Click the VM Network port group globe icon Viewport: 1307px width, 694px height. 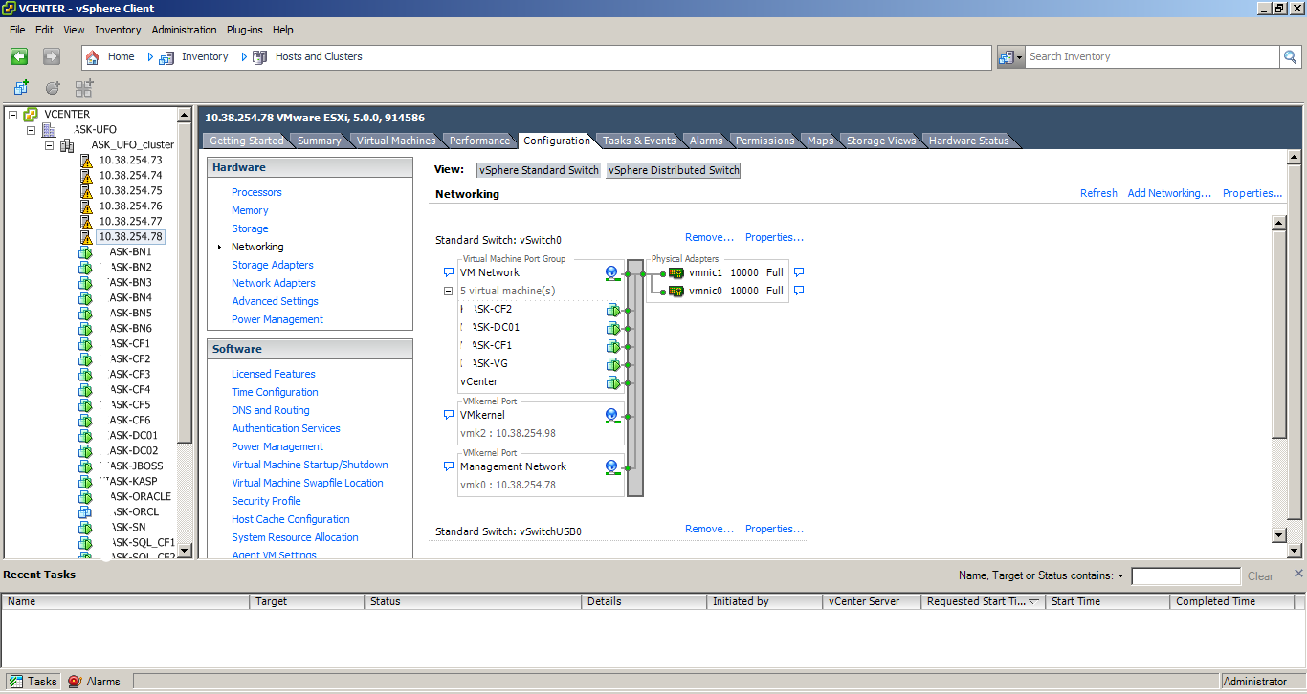click(x=611, y=273)
